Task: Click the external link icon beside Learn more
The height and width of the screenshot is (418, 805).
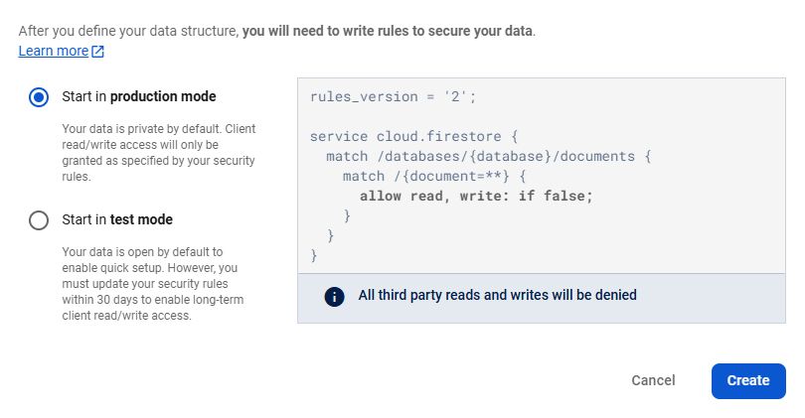Action: coord(97,52)
